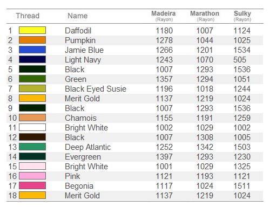Click the Thread column header
This screenshot has height=207, width=270.
(x=28, y=16)
